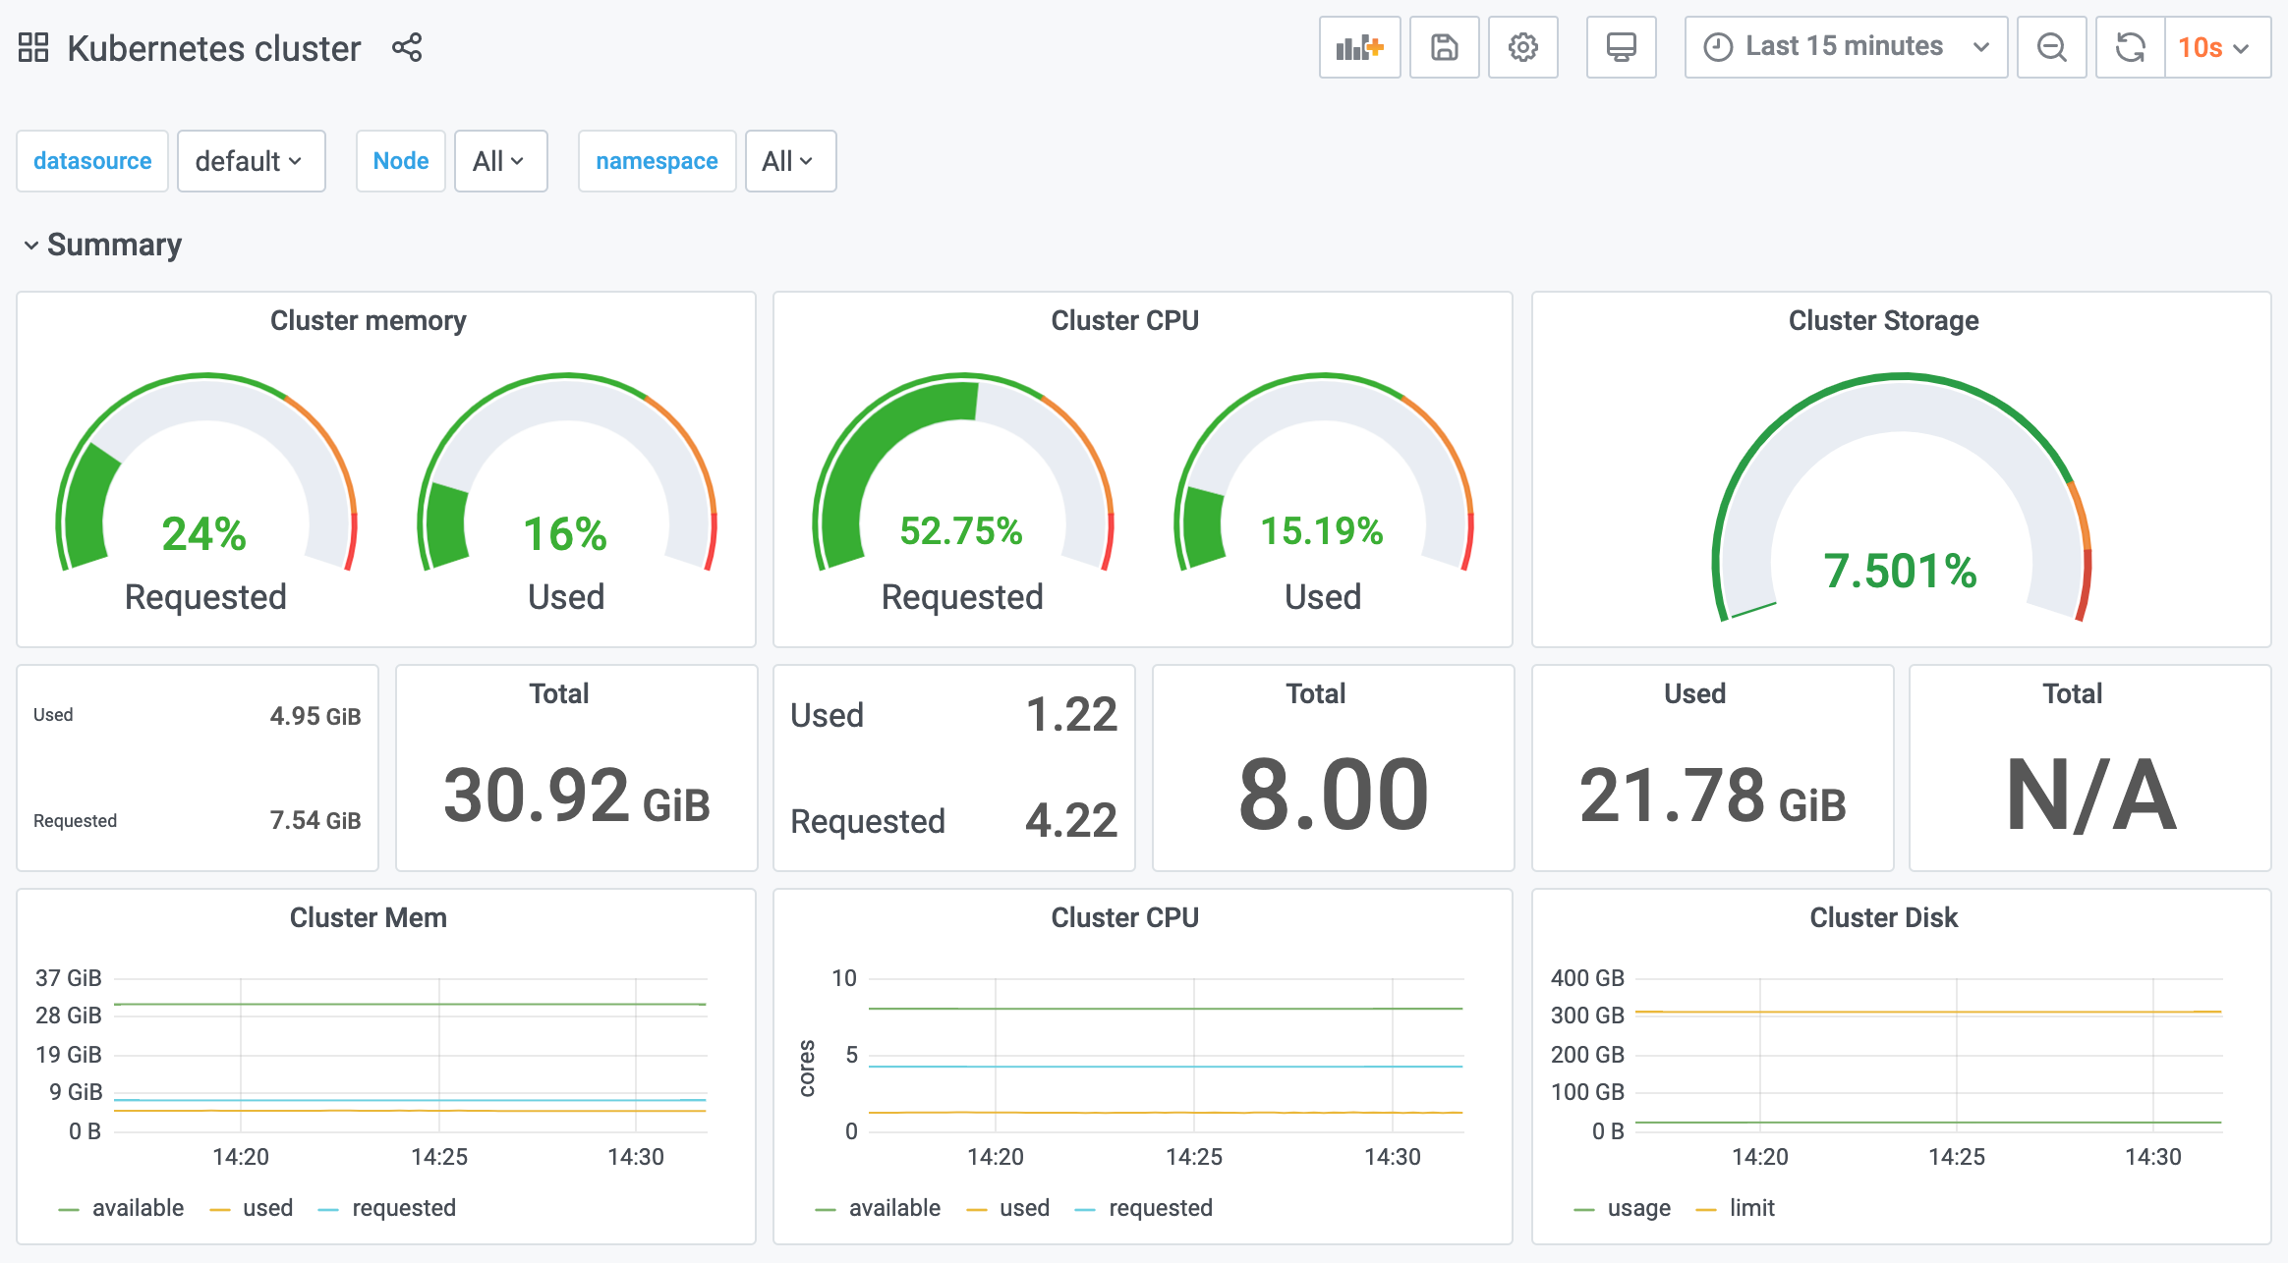Open the Cluster Storage panel title menu

click(1883, 320)
